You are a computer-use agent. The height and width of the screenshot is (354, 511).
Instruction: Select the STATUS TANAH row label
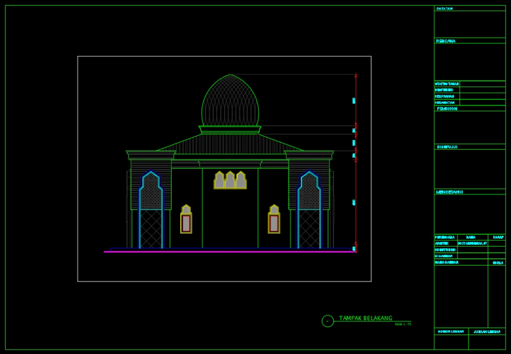point(447,84)
